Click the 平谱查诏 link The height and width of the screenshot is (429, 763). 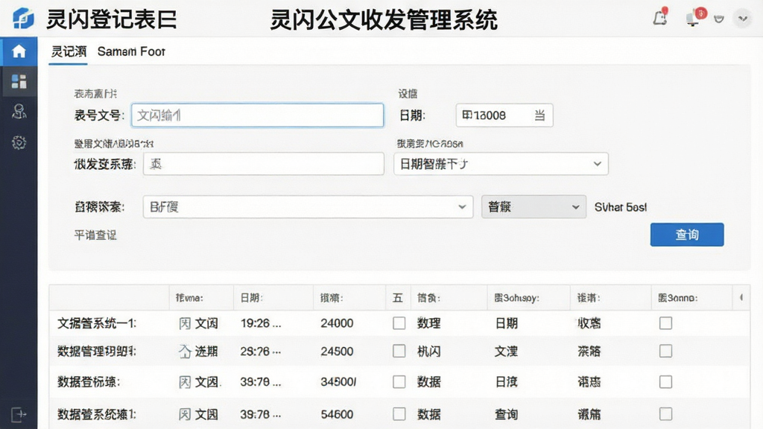95,235
